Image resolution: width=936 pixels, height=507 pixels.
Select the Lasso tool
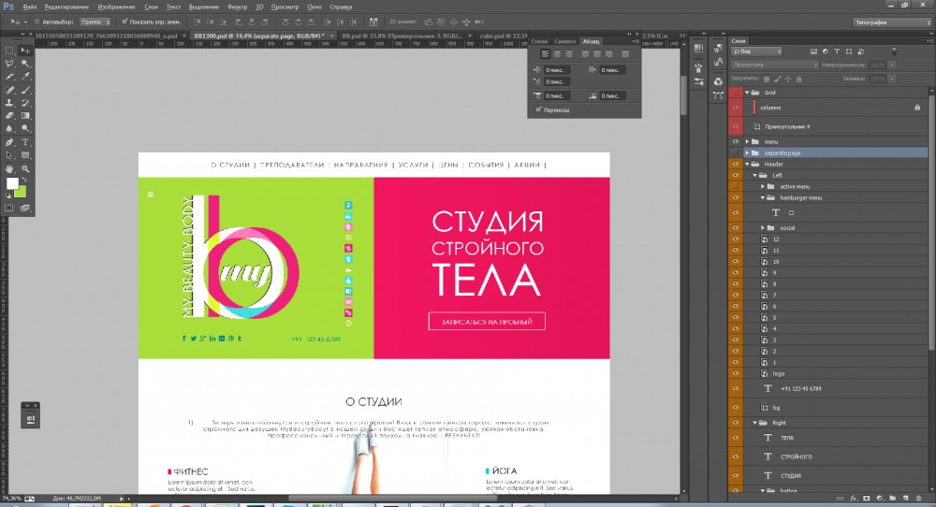9,64
